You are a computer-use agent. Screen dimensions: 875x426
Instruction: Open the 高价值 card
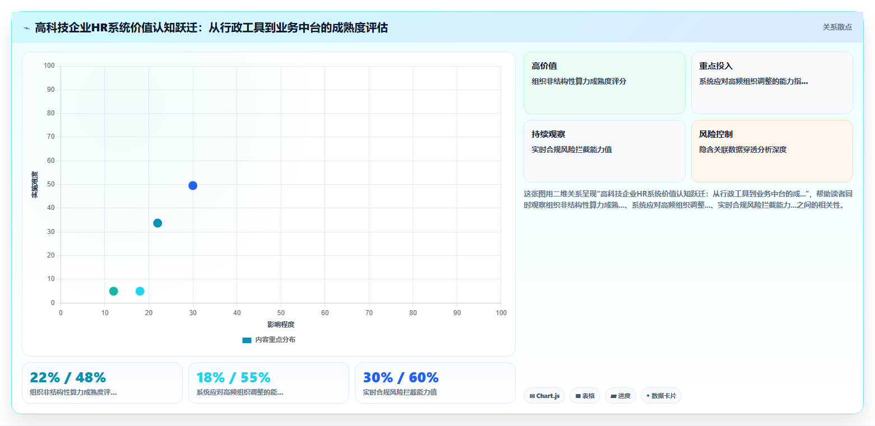pyautogui.click(x=604, y=83)
